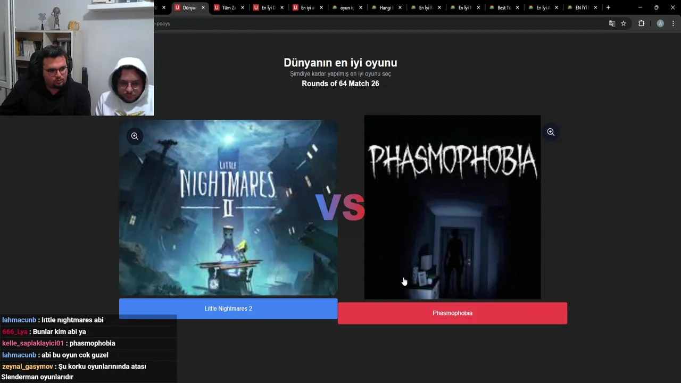Click the webcam overlay video

tap(77, 57)
